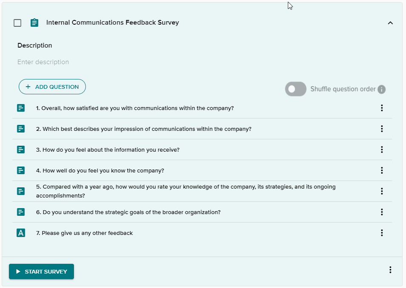Select '3. How do you feel about the information'
The height and width of the screenshot is (288, 406).
coord(108,150)
